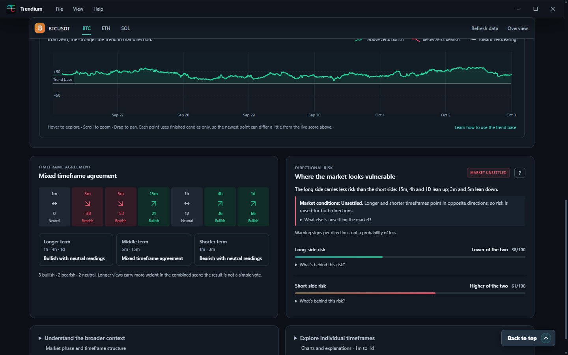Expand Understand the broader context section
This screenshot has height=355, width=568.
pyautogui.click(x=82, y=338)
